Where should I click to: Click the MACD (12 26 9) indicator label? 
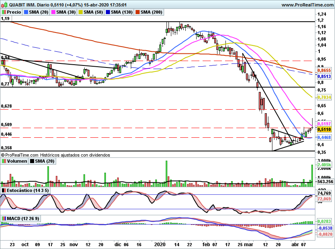[x=23, y=218]
